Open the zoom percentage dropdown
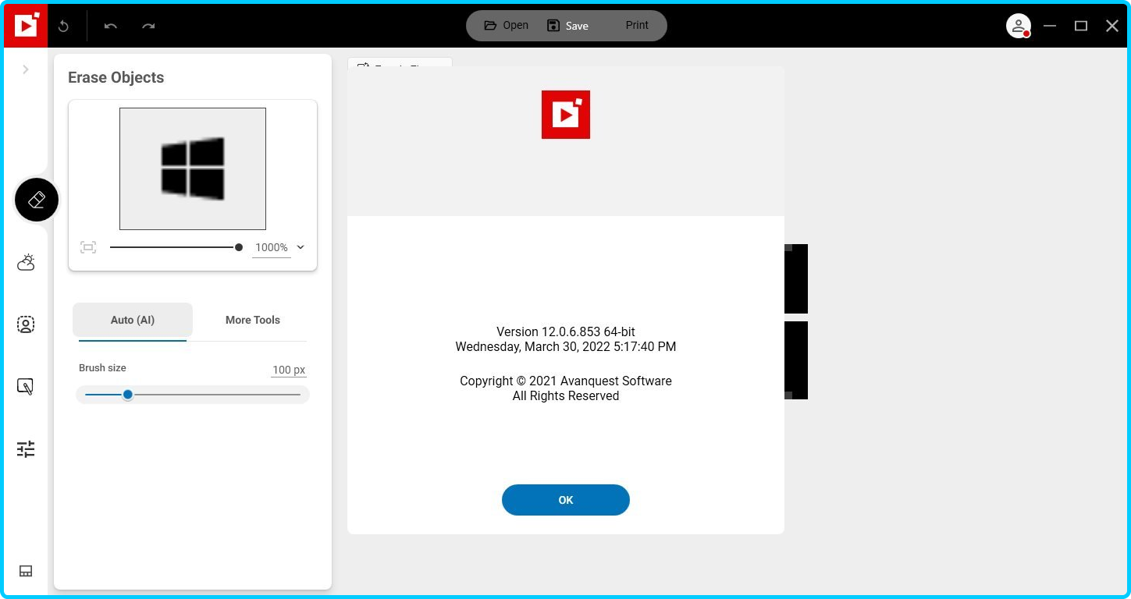The width and height of the screenshot is (1131, 599). click(301, 247)
